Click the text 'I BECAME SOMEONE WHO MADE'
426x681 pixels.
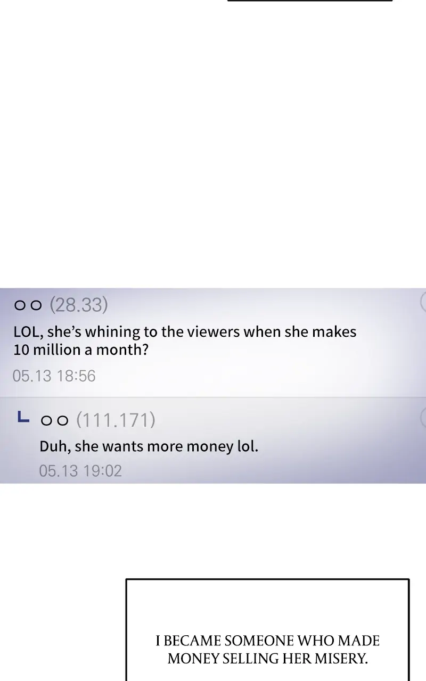pyautogui.click(x=267, y=641)
